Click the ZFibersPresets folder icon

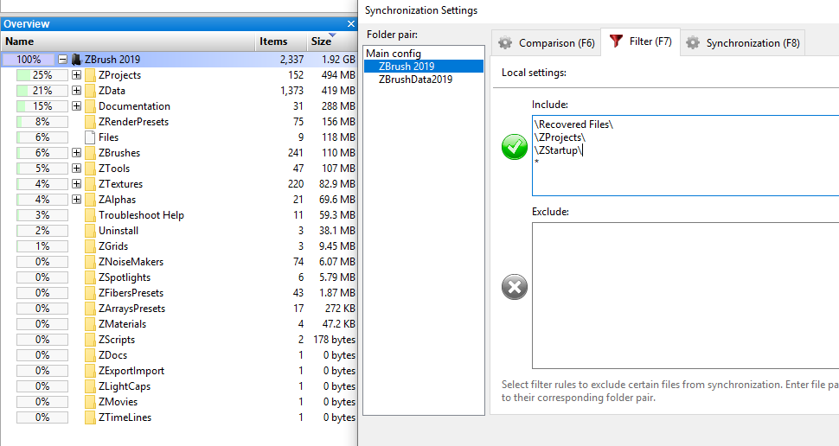pyautogui.click(x=90, y=292)
